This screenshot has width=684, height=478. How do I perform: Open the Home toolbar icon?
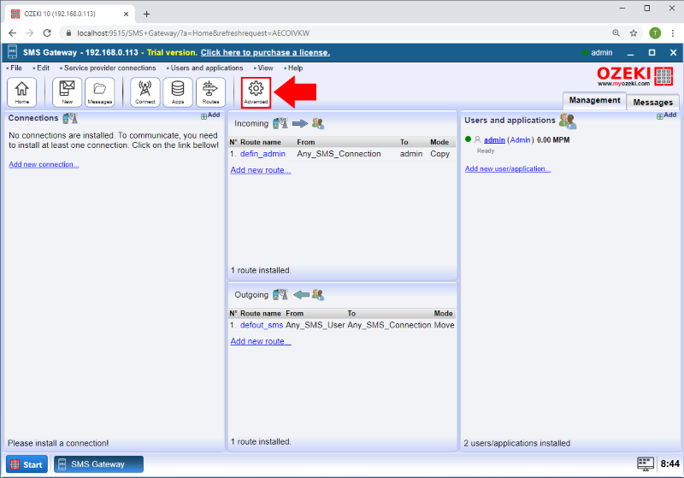[22, 92]
